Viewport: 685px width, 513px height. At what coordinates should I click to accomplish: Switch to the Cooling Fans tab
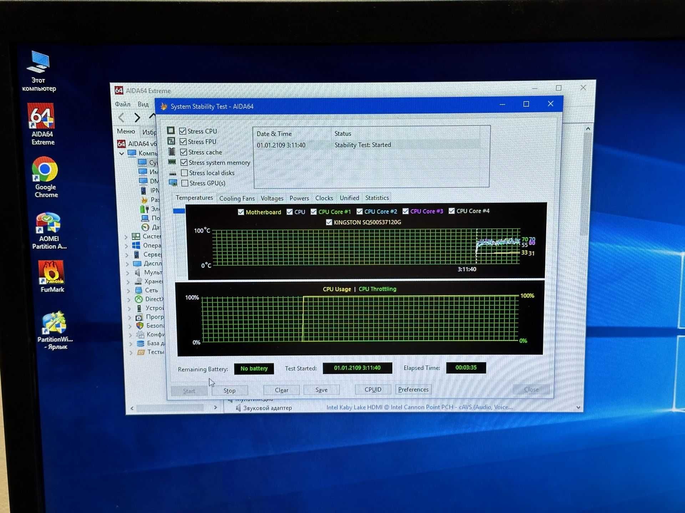point(237,198)
